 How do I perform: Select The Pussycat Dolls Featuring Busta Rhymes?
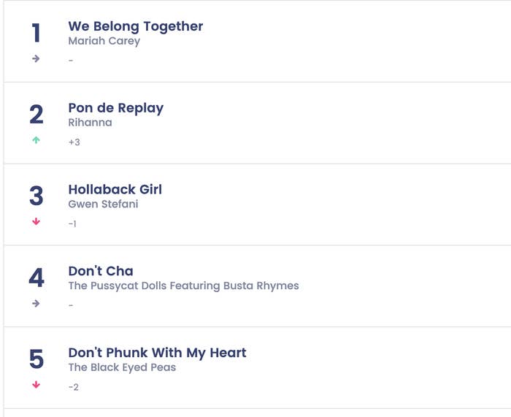pyautogui.click(x=183, y=286)
